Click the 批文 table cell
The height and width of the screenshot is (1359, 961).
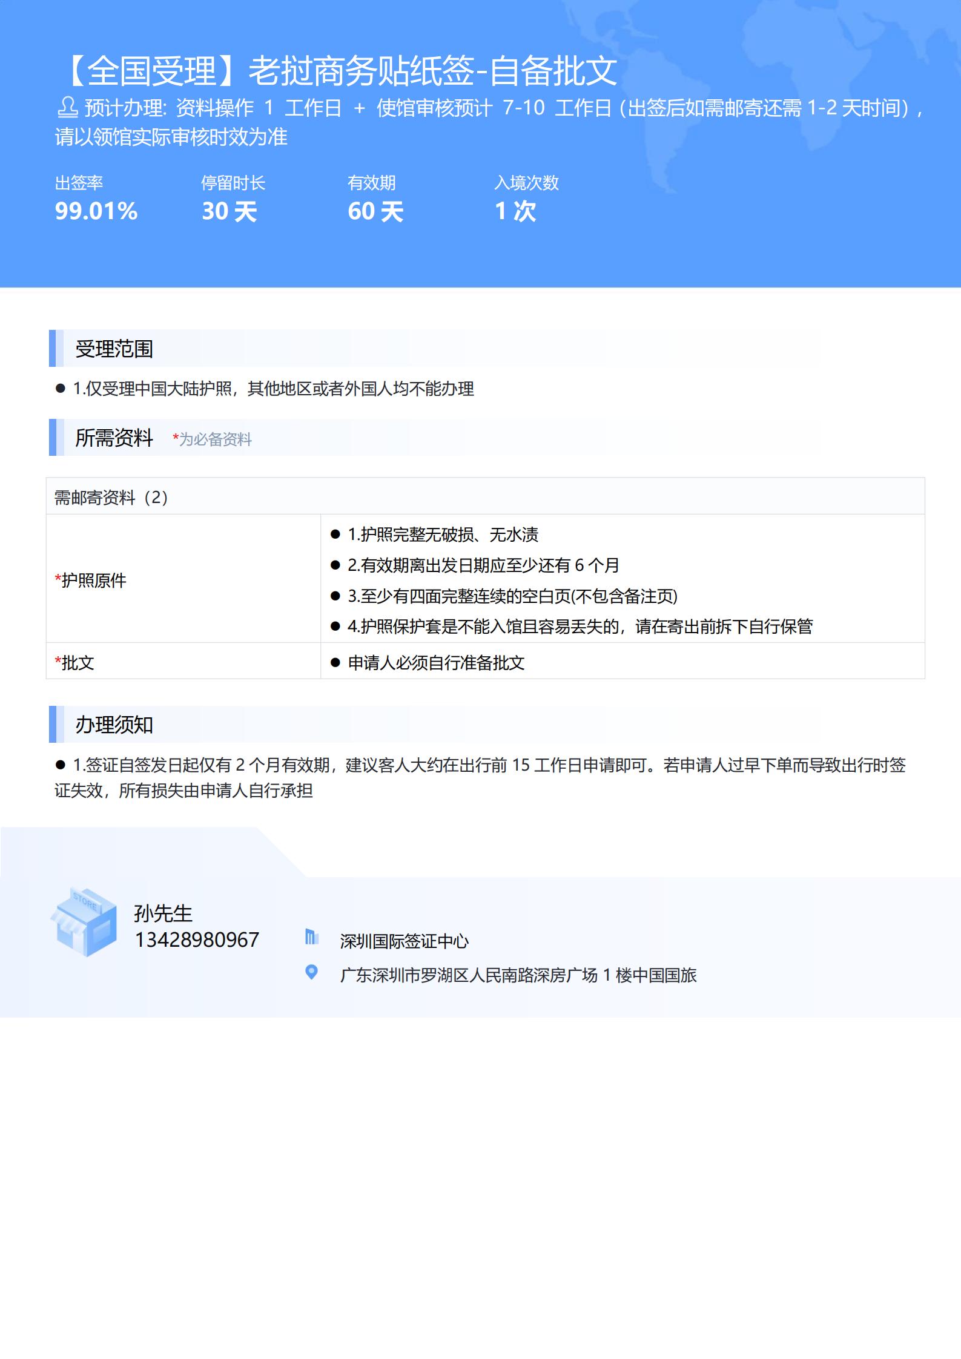pyautogui.click(x=183, y=662)
